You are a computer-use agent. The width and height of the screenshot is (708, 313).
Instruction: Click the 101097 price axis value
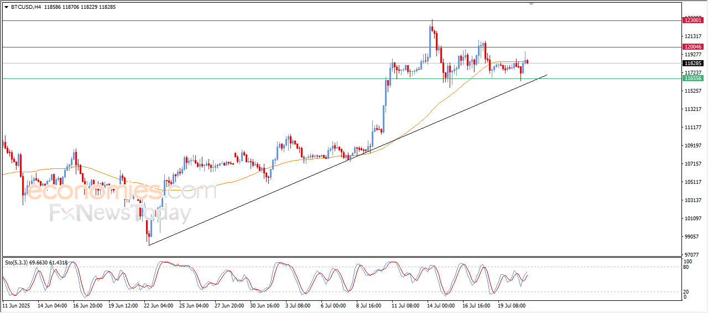coord(693,218)
